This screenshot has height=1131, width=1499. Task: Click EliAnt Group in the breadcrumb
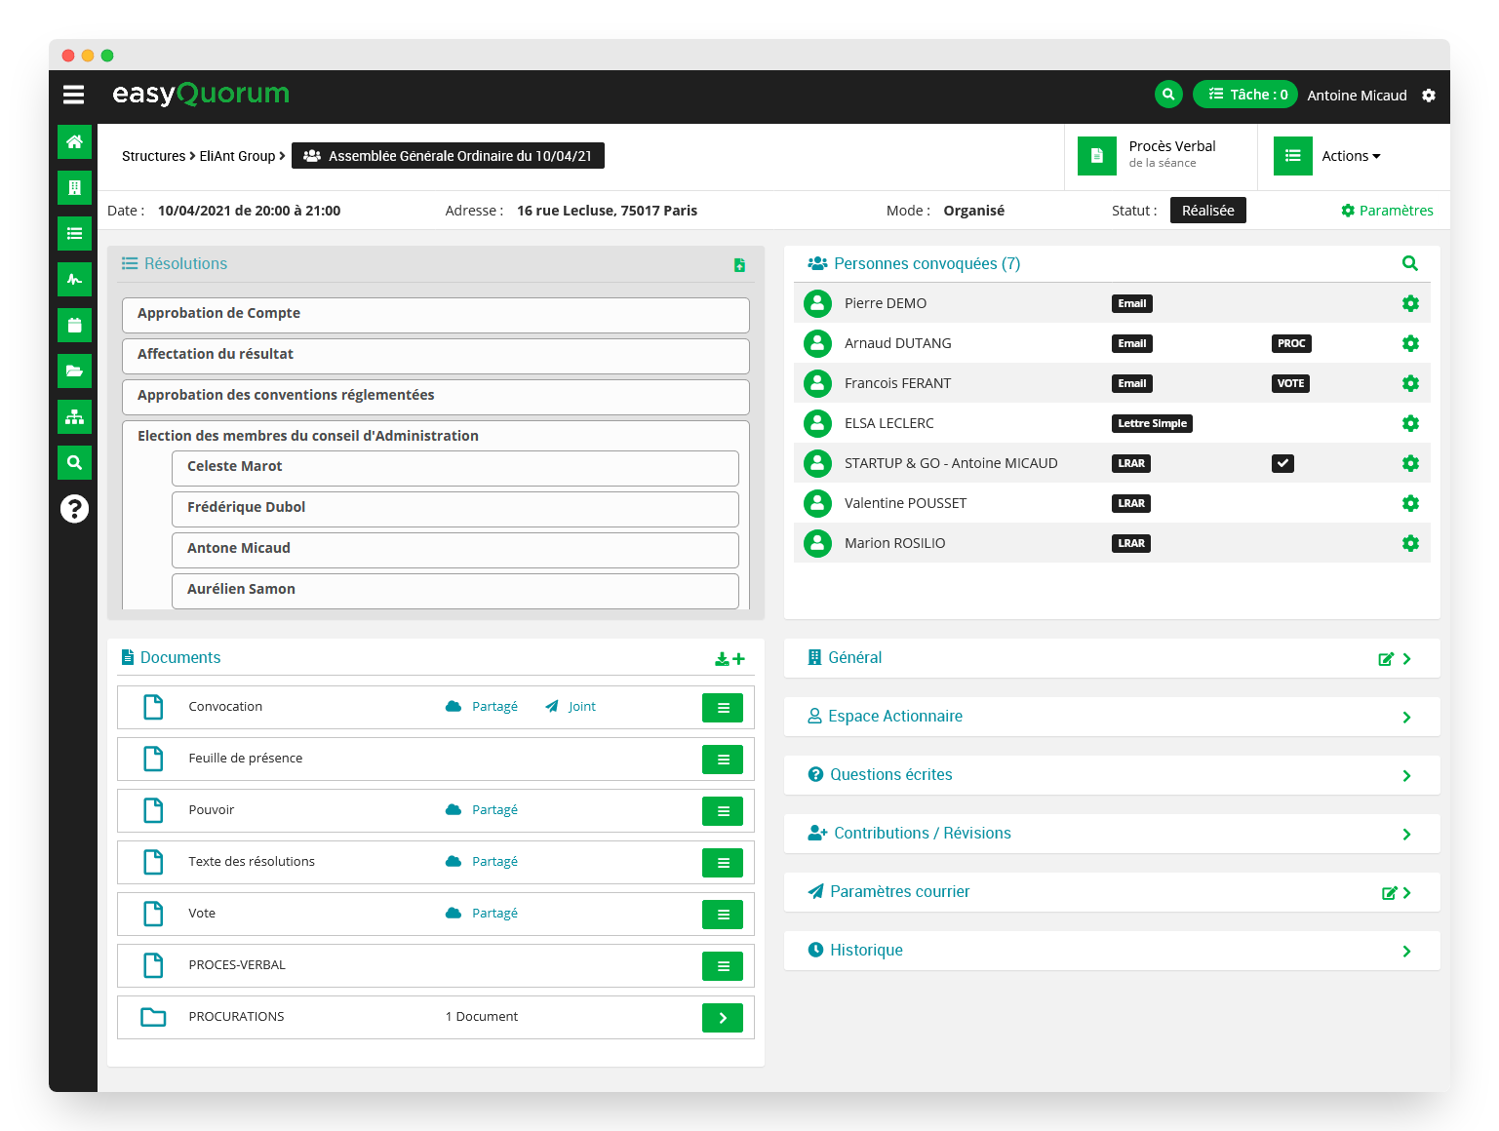(237, 156)
